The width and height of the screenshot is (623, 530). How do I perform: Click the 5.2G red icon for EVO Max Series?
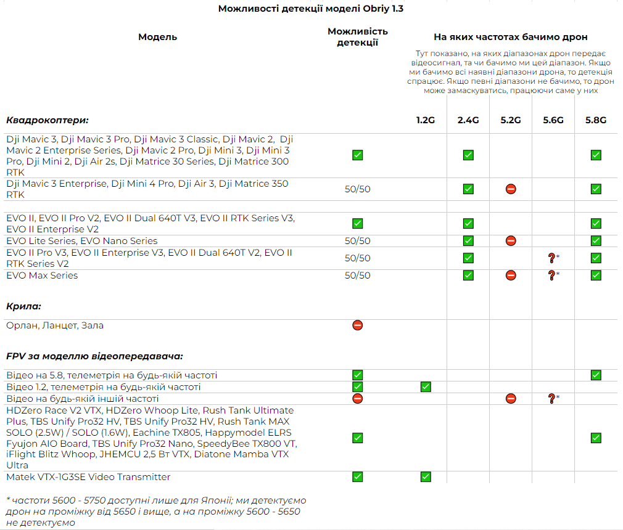coord(511,275)
